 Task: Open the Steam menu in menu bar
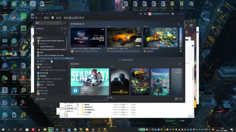point(37,13)
